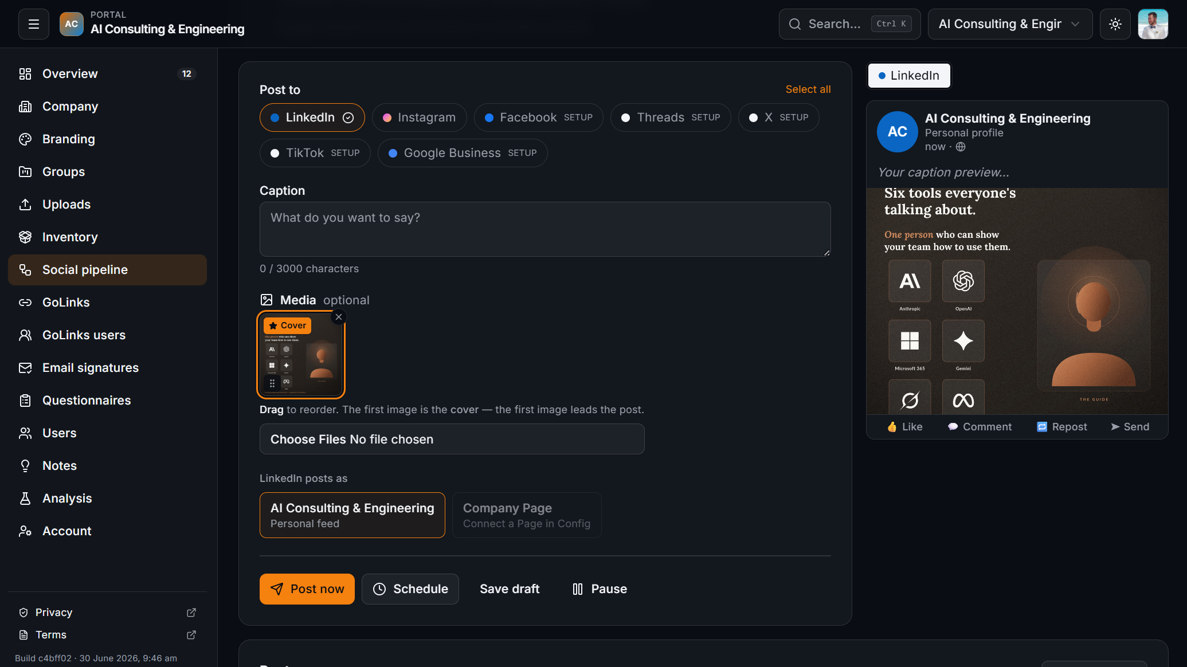Click the Inventory box icon

click(25, 237)
